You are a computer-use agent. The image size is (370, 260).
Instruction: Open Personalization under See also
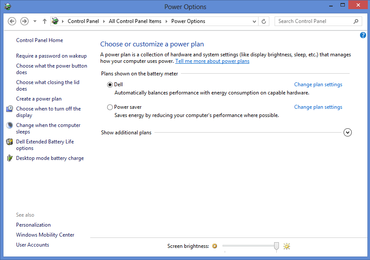click(x=33, y=225)
